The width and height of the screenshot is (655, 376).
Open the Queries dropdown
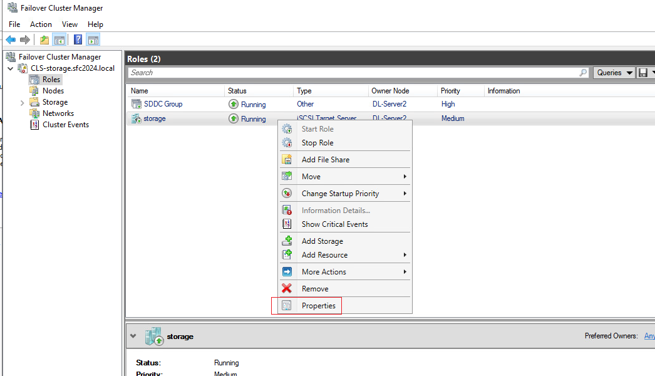[x=614, y=73]
